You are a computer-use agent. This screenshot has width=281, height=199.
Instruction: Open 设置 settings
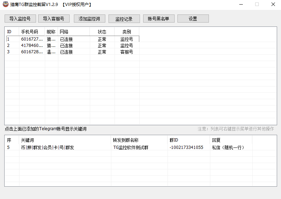click(x=193, y=19)
